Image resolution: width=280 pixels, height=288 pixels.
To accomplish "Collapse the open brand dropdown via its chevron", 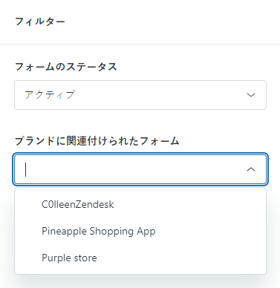I will click(x=251, y=169).
